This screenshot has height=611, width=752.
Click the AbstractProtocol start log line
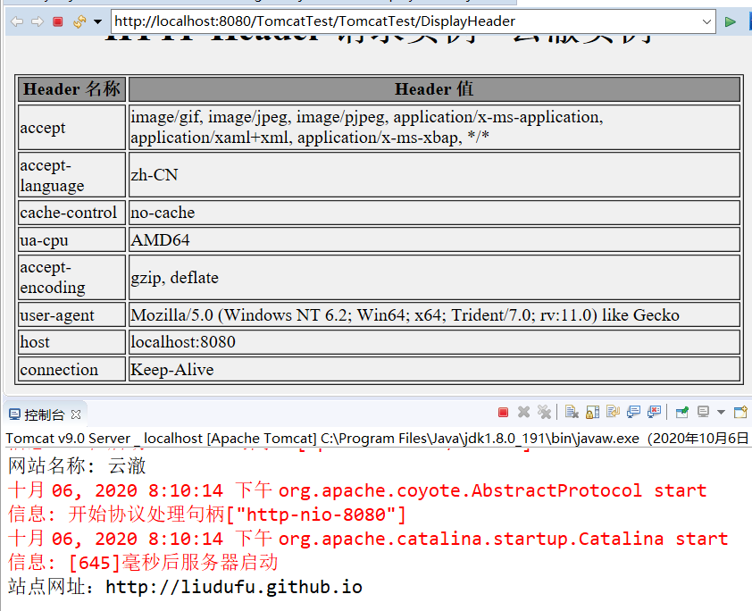coord(357,490)
